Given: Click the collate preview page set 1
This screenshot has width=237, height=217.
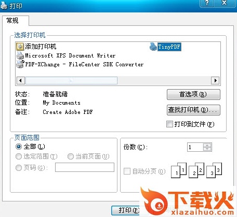Looking at the screenshot, I should point(179,170).
